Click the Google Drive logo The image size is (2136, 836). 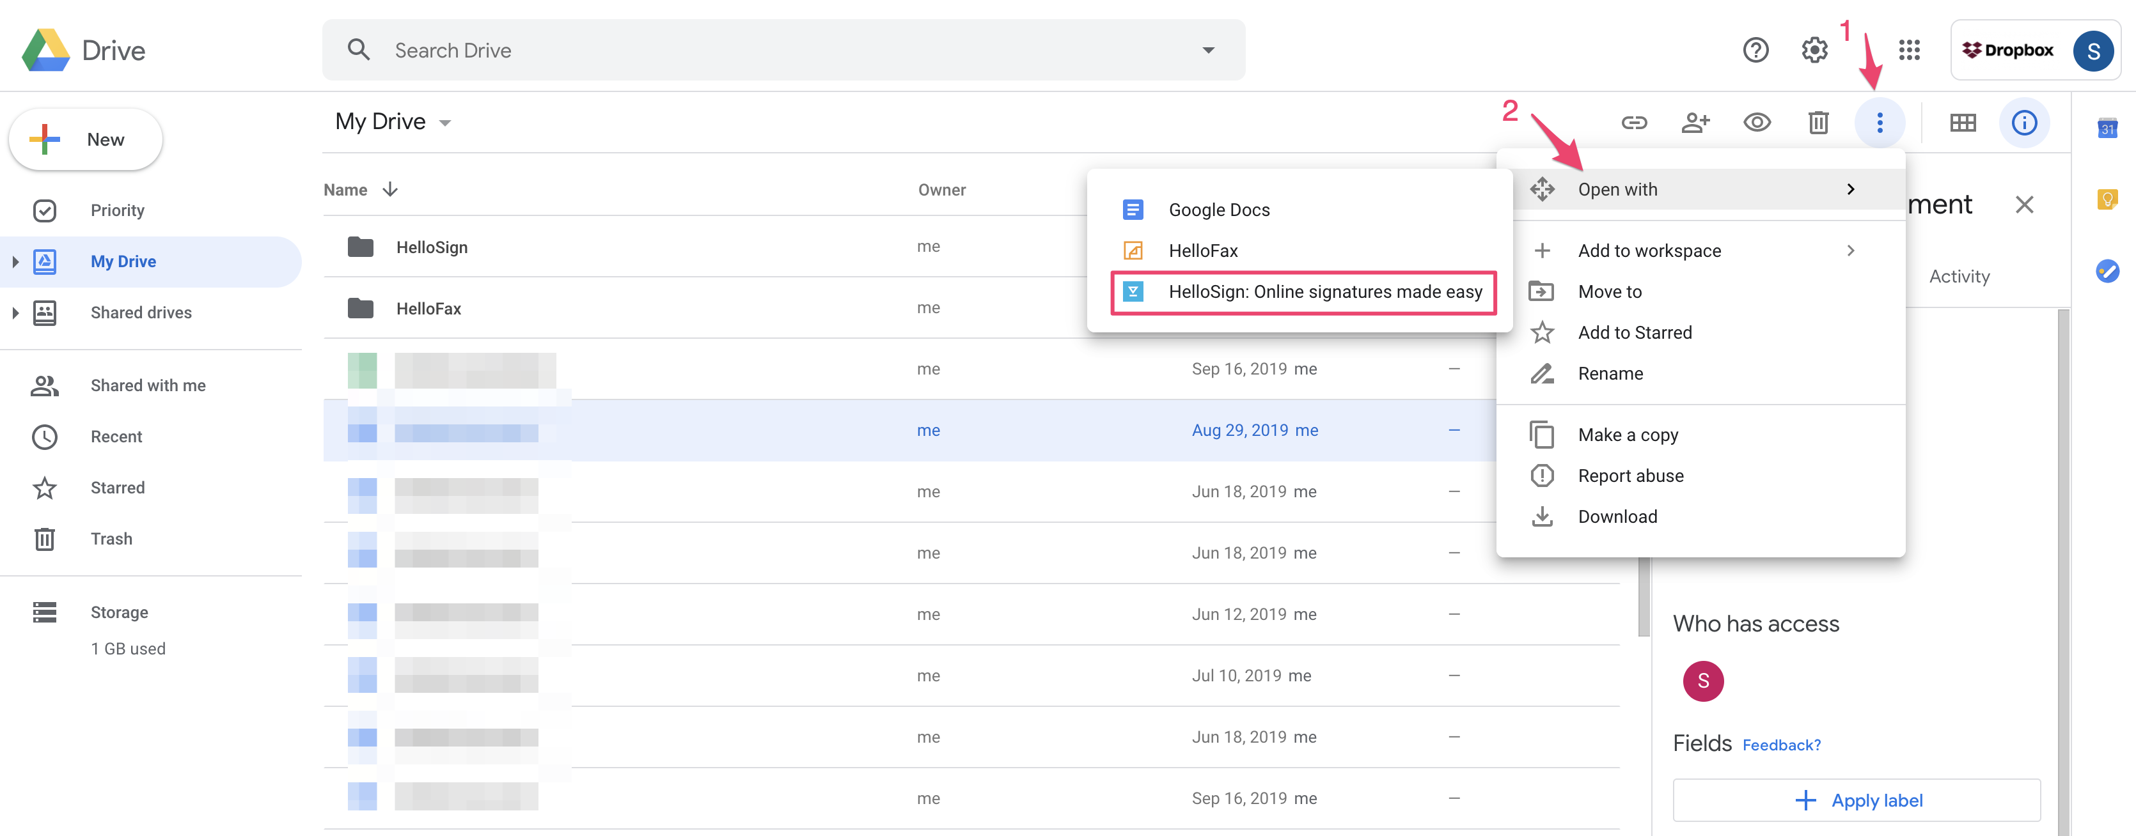click(x=45, y=50)
